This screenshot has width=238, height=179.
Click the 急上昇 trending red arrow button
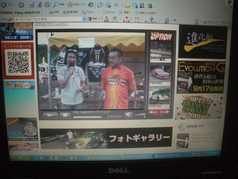tap(126, 19)
